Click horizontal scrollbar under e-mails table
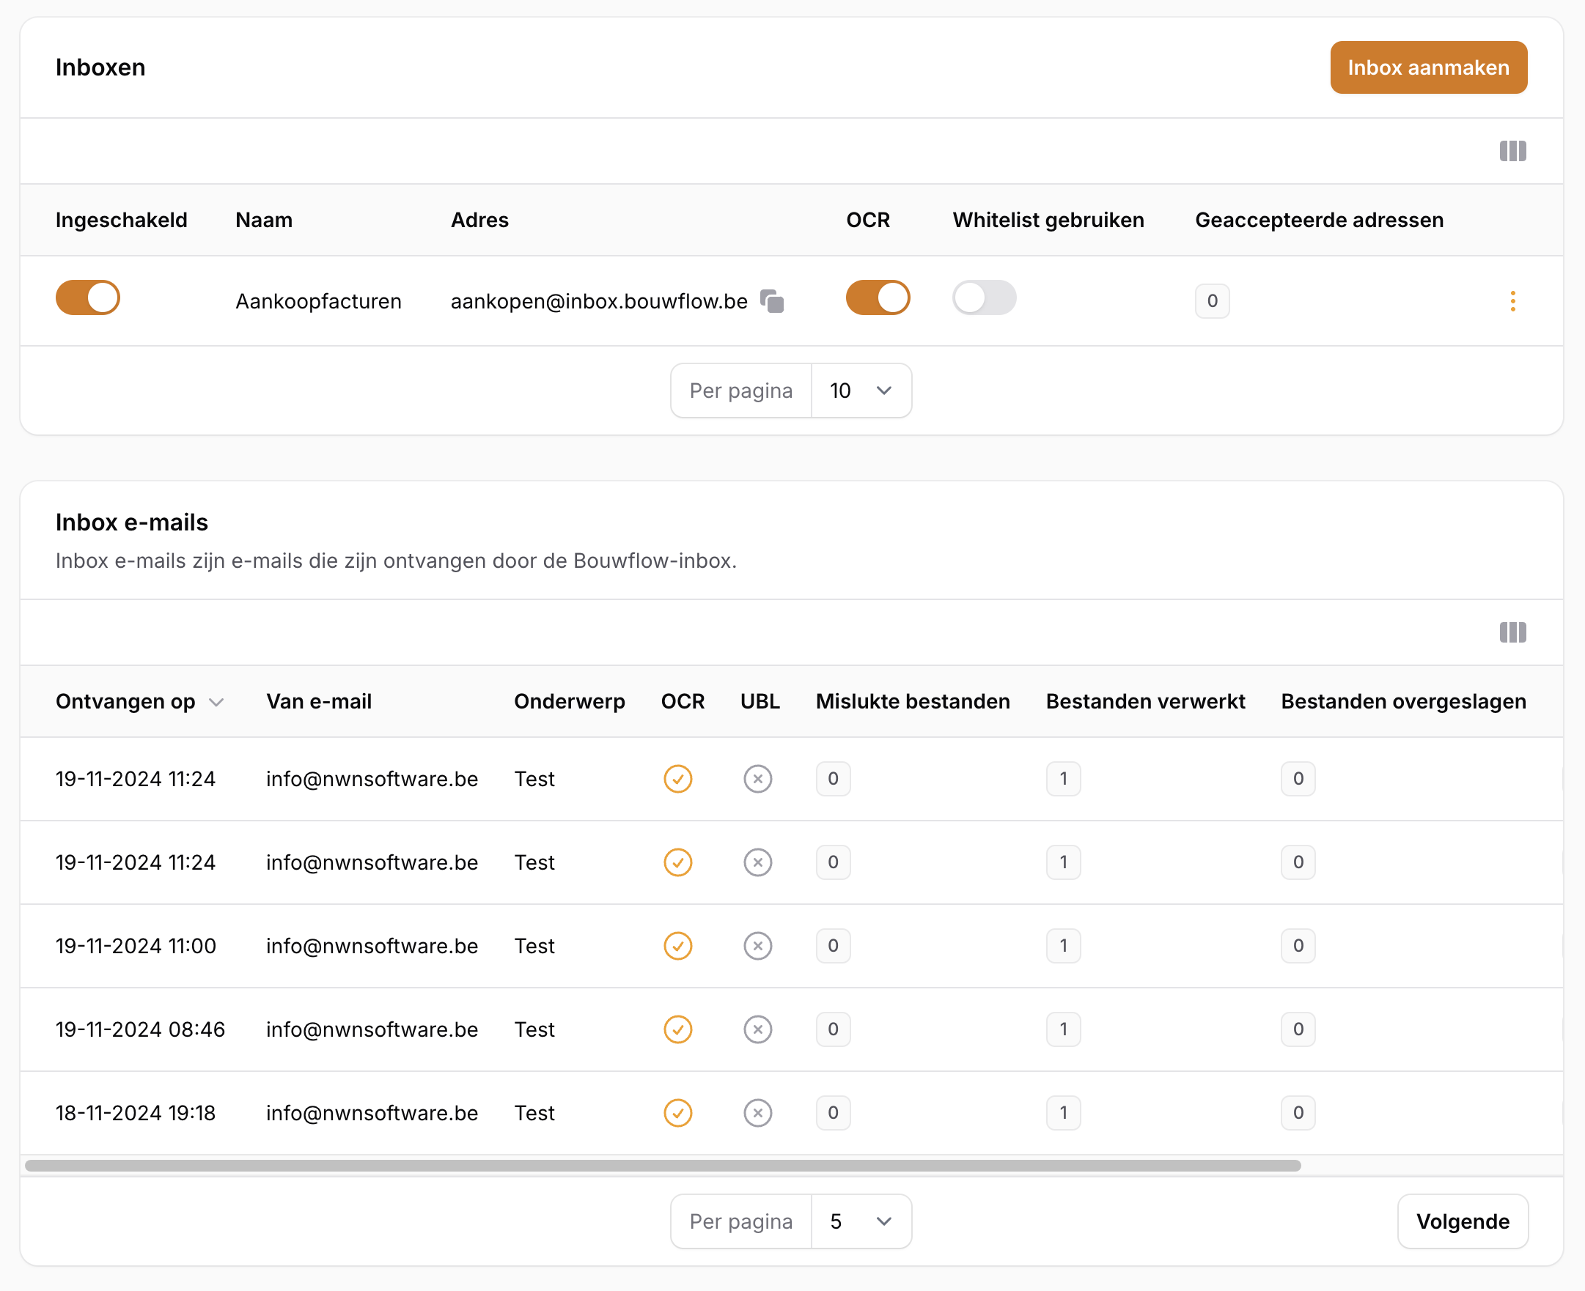The width and height of the screenshot is (1585, 1291). (662, 1165)
